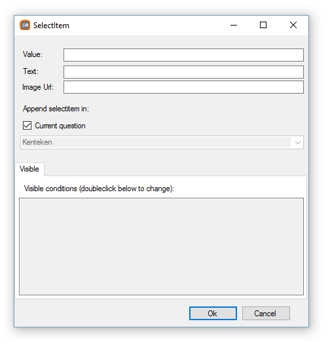This screenshot has width=330, height=349.
Task: Close the SelectItem dialog with X
Action: (x=293, y=25)
